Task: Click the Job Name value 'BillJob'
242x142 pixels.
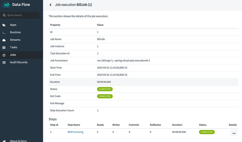Action: [x=101, y=39]
